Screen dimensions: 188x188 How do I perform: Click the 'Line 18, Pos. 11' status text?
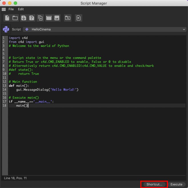pyautogui.click(x=15, y=178)
